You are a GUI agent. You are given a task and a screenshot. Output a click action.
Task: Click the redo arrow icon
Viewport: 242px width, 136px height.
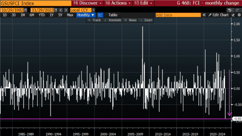point(237,10)
